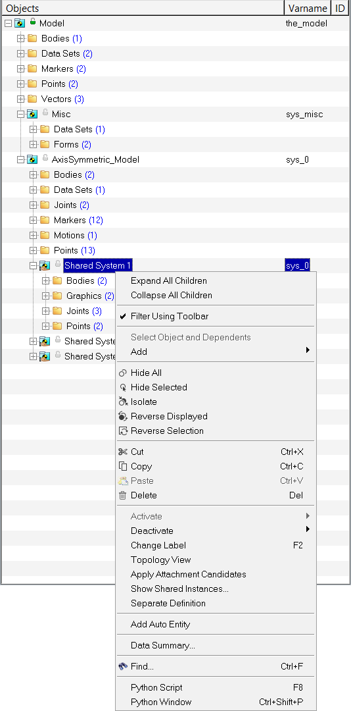This screenshot has width=351, height=711.
Task: Click the AxisSymmetric_Model system icon
Action: pos(32,159)
